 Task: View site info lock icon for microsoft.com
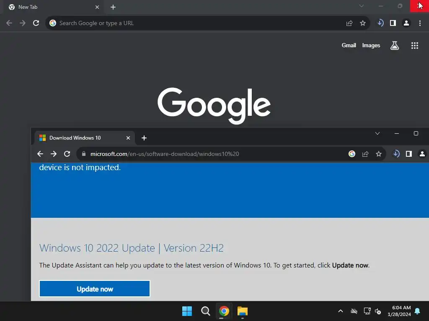84,154
